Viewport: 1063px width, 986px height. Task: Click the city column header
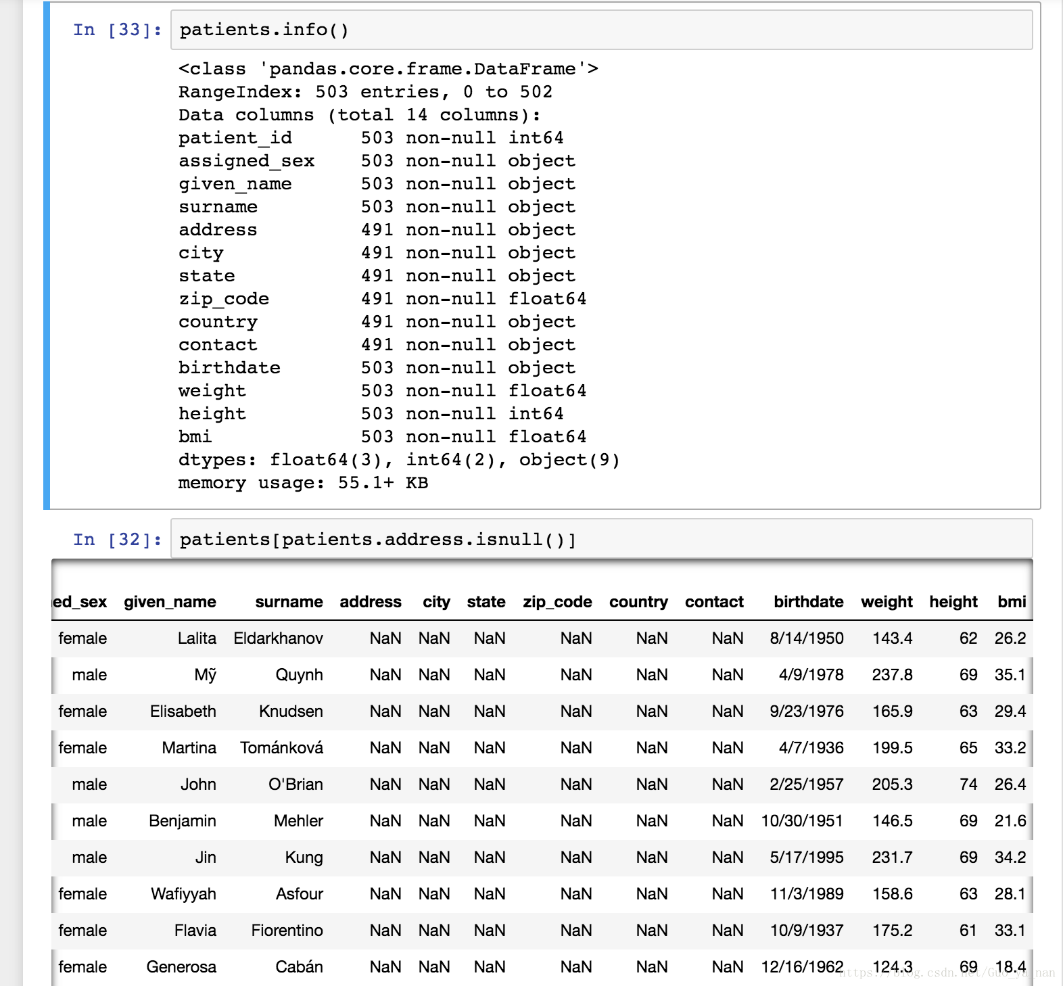437,602
